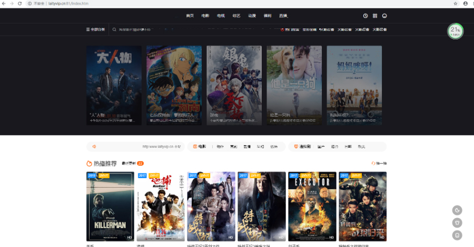Bookmark this page with the star icon

pos(455,4)
